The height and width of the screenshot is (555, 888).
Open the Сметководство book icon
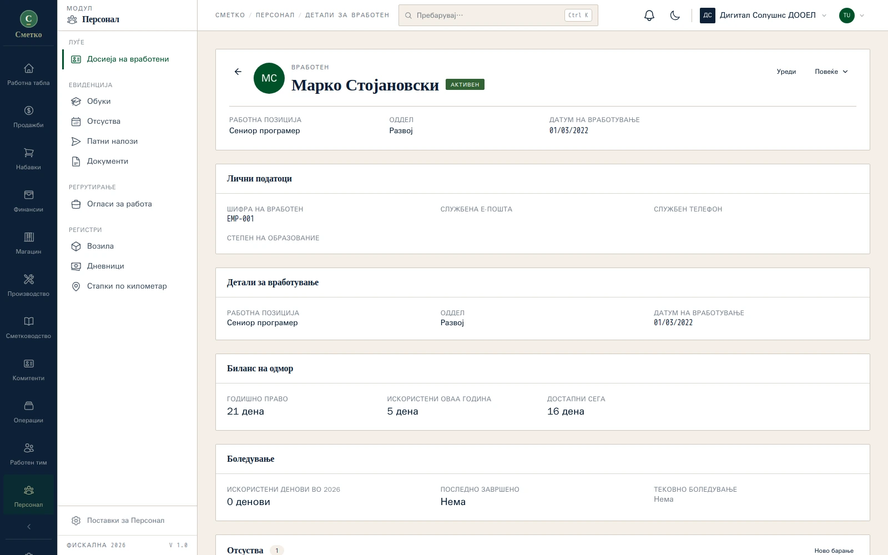pos(28,327)
